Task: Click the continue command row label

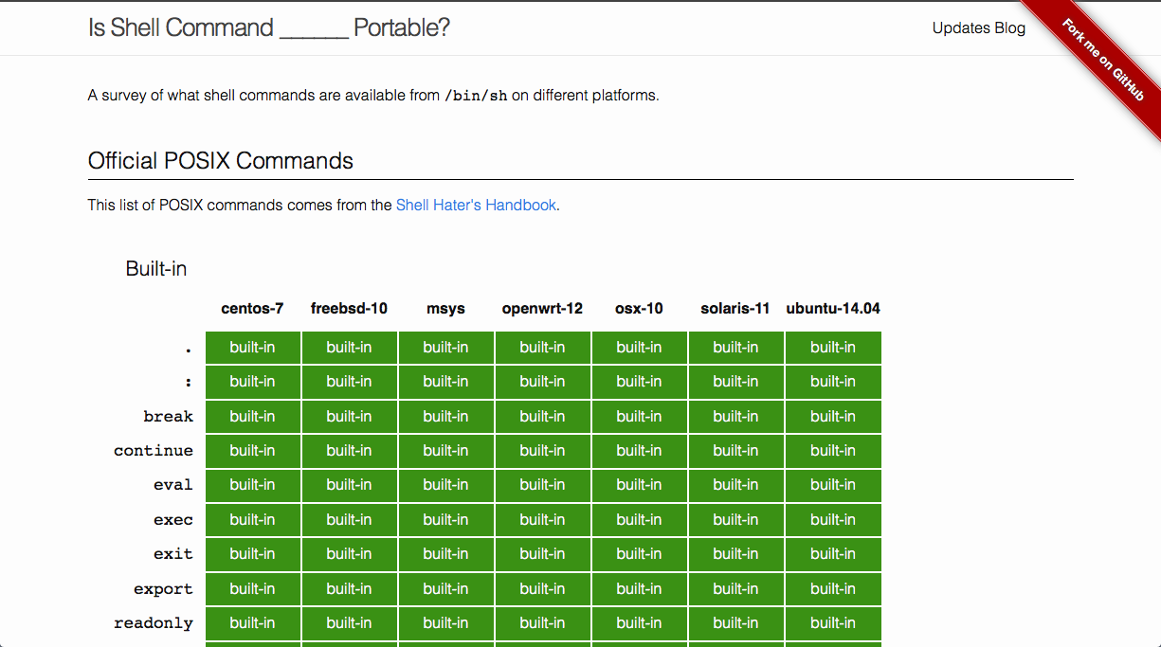Action: pos(154,450)
